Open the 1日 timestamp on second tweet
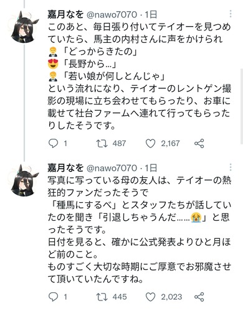The image size is (243, 311). coord(151,168)
